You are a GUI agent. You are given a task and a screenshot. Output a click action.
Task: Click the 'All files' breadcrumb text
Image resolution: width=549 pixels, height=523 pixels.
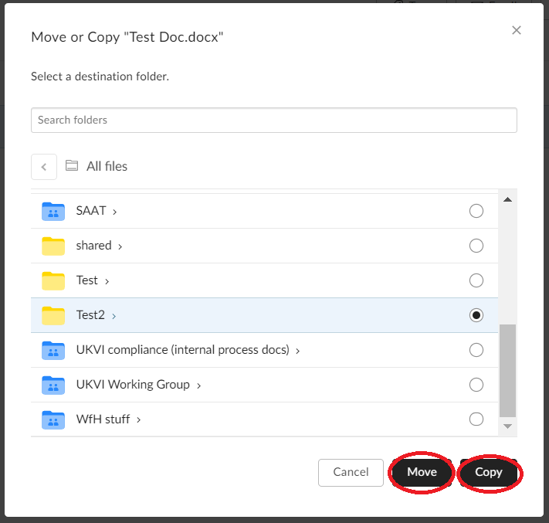(x=107, y=166)
